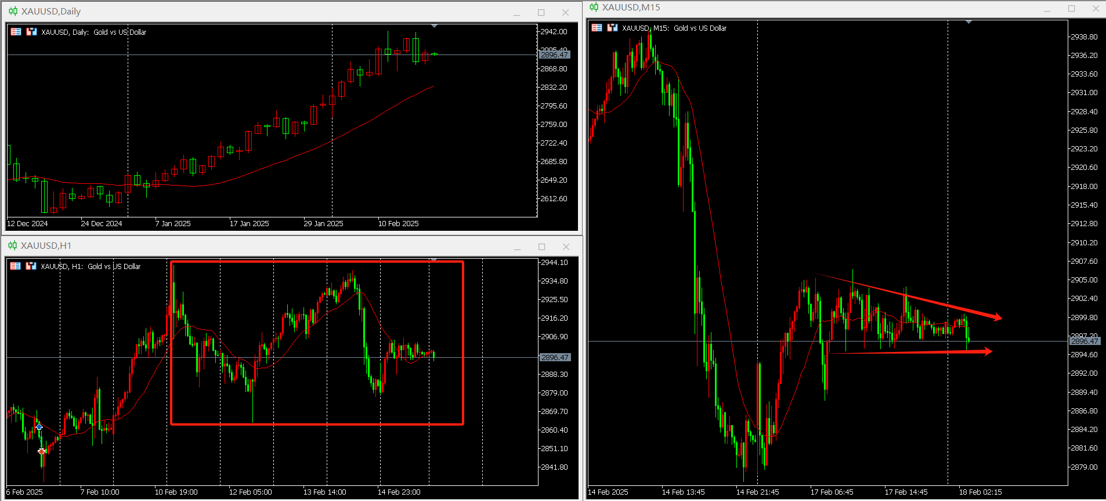Screen dimensions: 1106x501
Task: Close the XAUUSD,Daily chart window
Action: pos(566,13)
